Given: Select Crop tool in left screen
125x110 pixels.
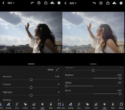Looking at the screenshot, I should click(x=17, y=106).
